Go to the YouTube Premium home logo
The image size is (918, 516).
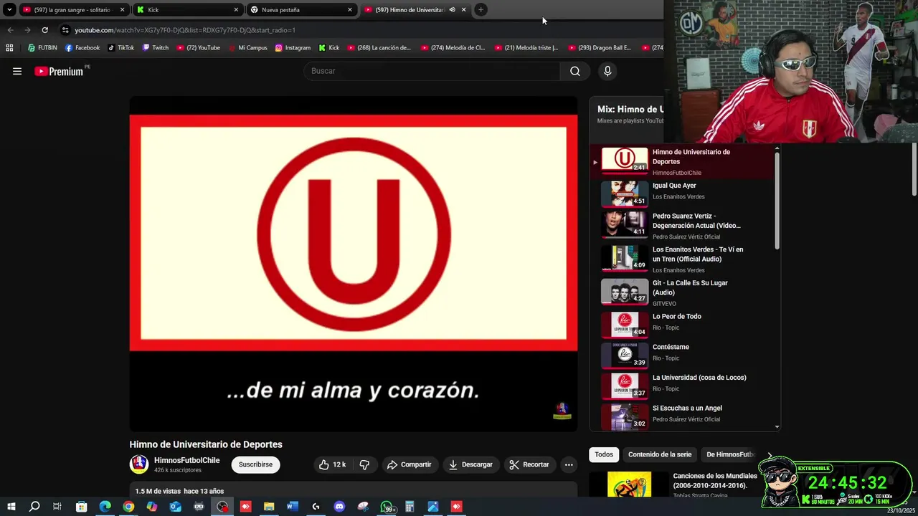point(59,71)
